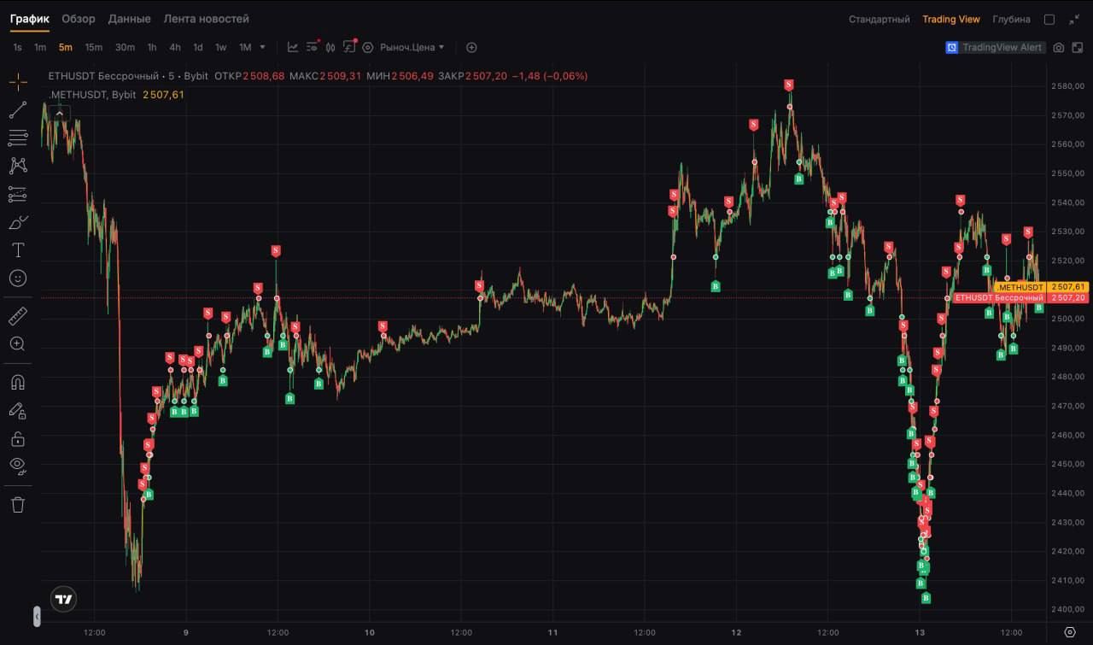Screen dimensions: 1093x645
Task: Select the Text annotation tool
Action: tap(18, 250)
